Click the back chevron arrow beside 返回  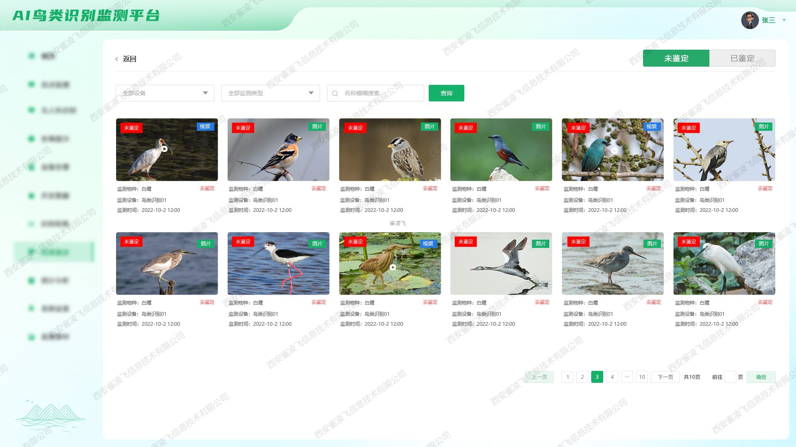click(117, 59)
